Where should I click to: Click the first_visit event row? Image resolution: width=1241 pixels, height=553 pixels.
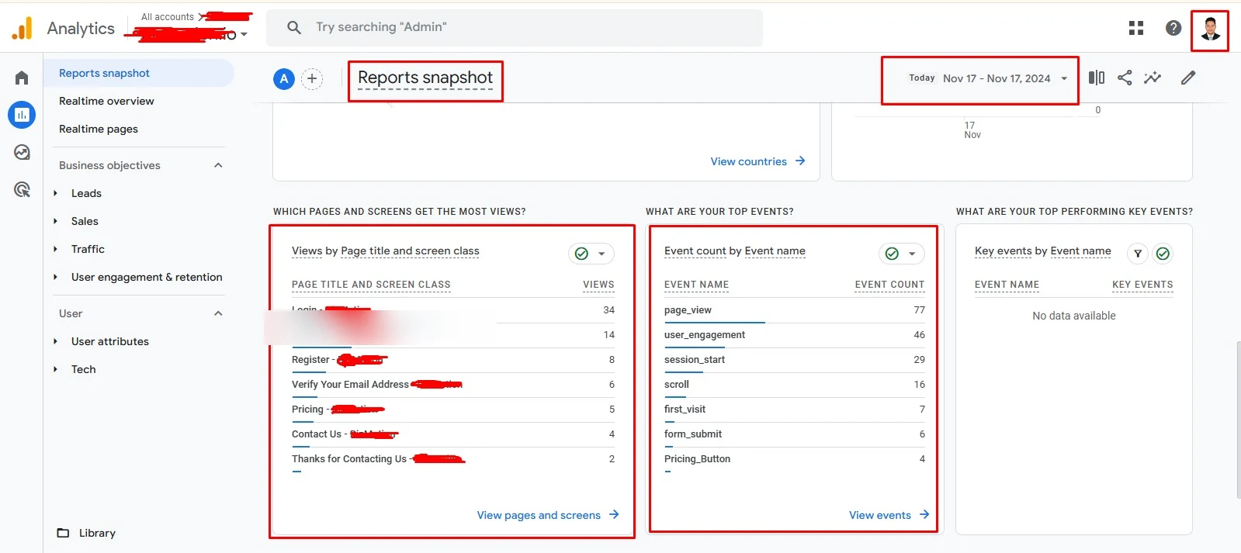(x=795, y=410)
